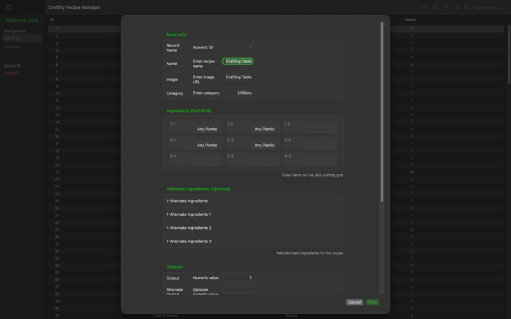Click the red Logout link
Screen dimensions: 511x319
tap(11, 73)
